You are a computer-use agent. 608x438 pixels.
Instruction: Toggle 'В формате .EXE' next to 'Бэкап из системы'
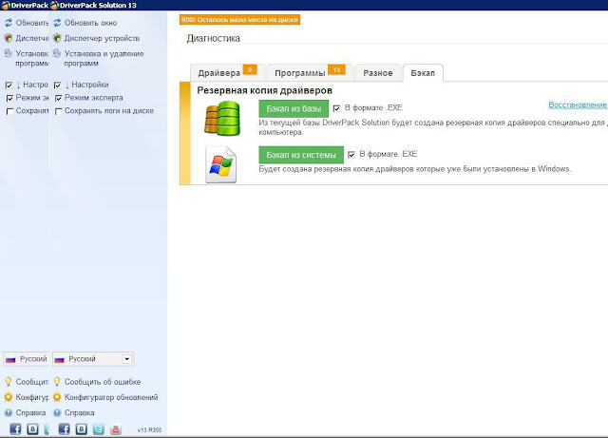351,155
